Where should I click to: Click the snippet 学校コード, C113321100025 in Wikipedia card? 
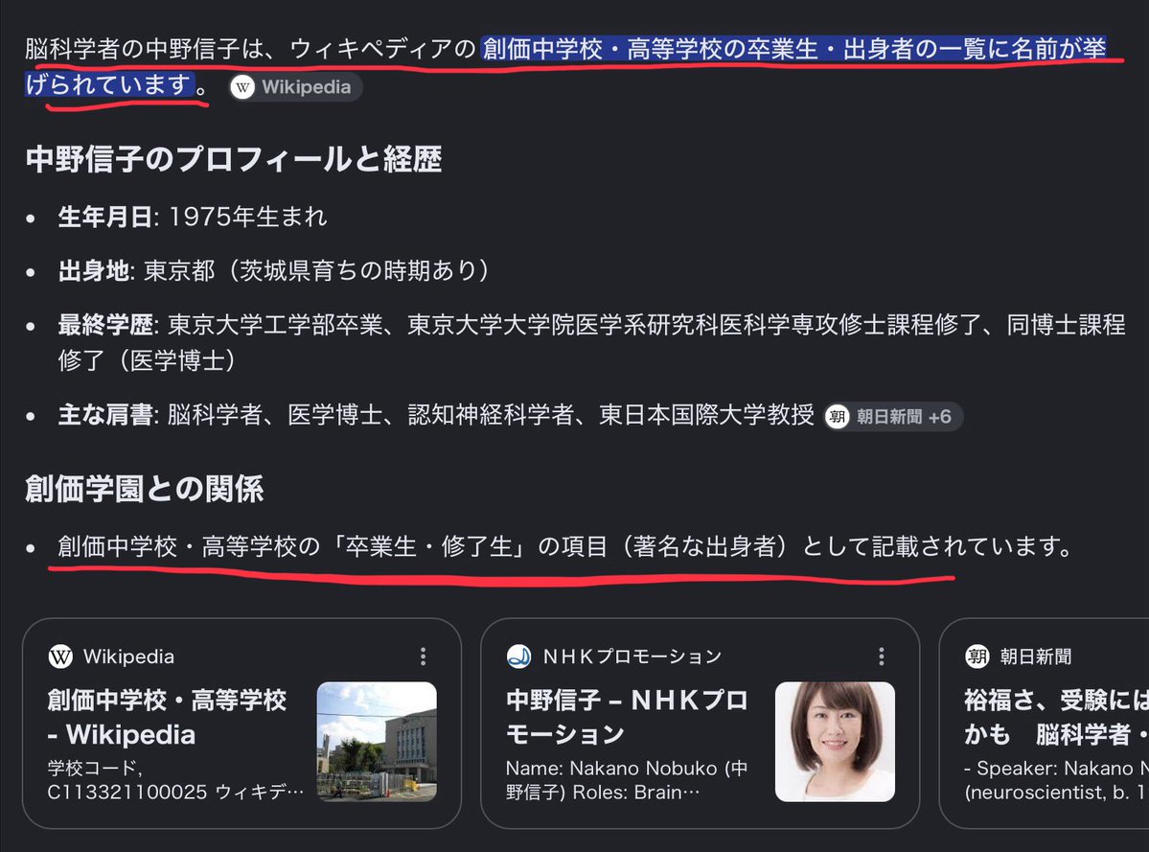tap(175, 780)
